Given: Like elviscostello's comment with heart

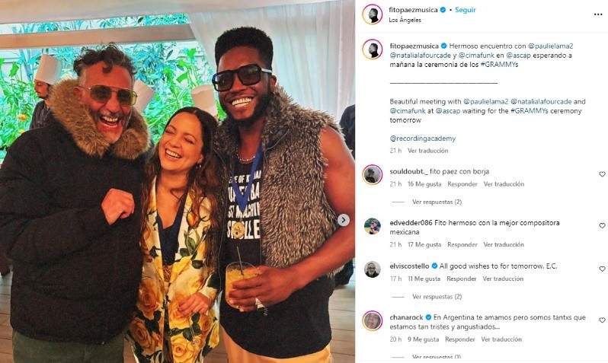Looking at the screenshot, I should click(602, 269).
